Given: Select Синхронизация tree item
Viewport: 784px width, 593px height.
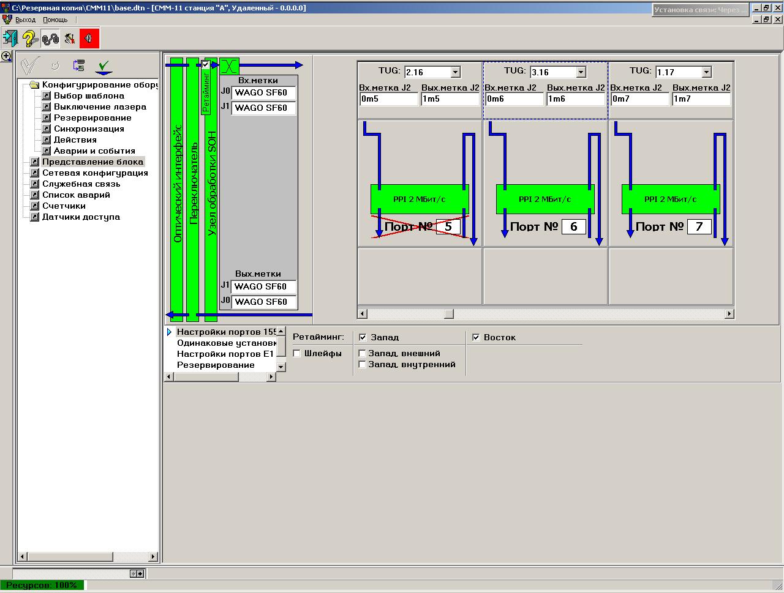Looking at the screenshot, I should click(89, 129).
